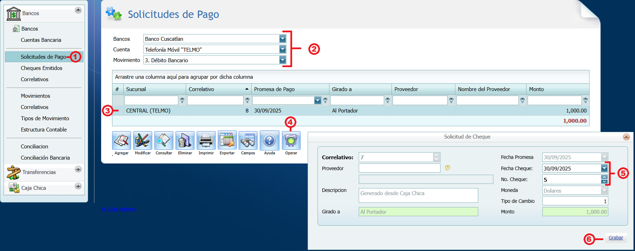
Task: Expand the Transferencias panel section
Action: click(x=78, y=169)
